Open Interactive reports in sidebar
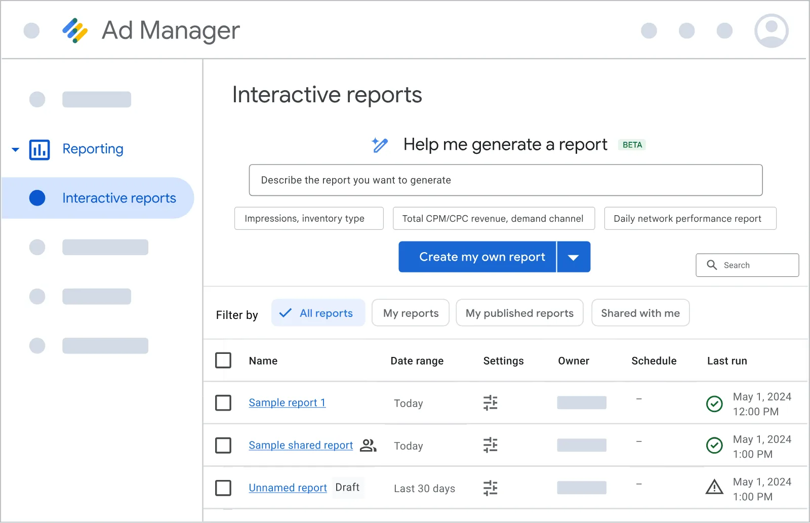The height and width of the screenshot is (523, 810). tap(98, 198)
